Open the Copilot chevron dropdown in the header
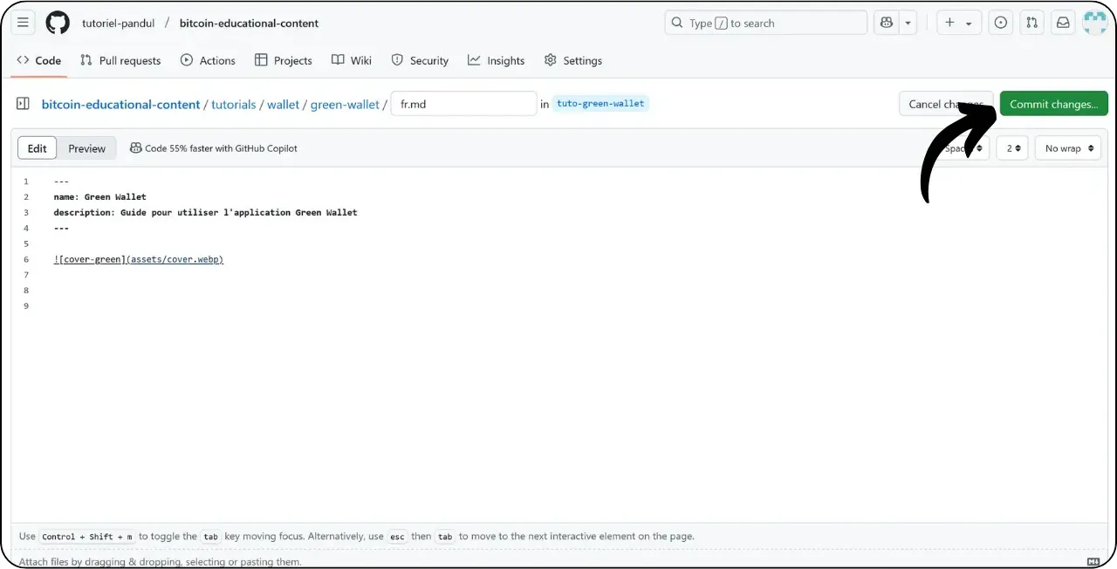Viewport: 1117px width, 569px height. click(x=908, y=22)
